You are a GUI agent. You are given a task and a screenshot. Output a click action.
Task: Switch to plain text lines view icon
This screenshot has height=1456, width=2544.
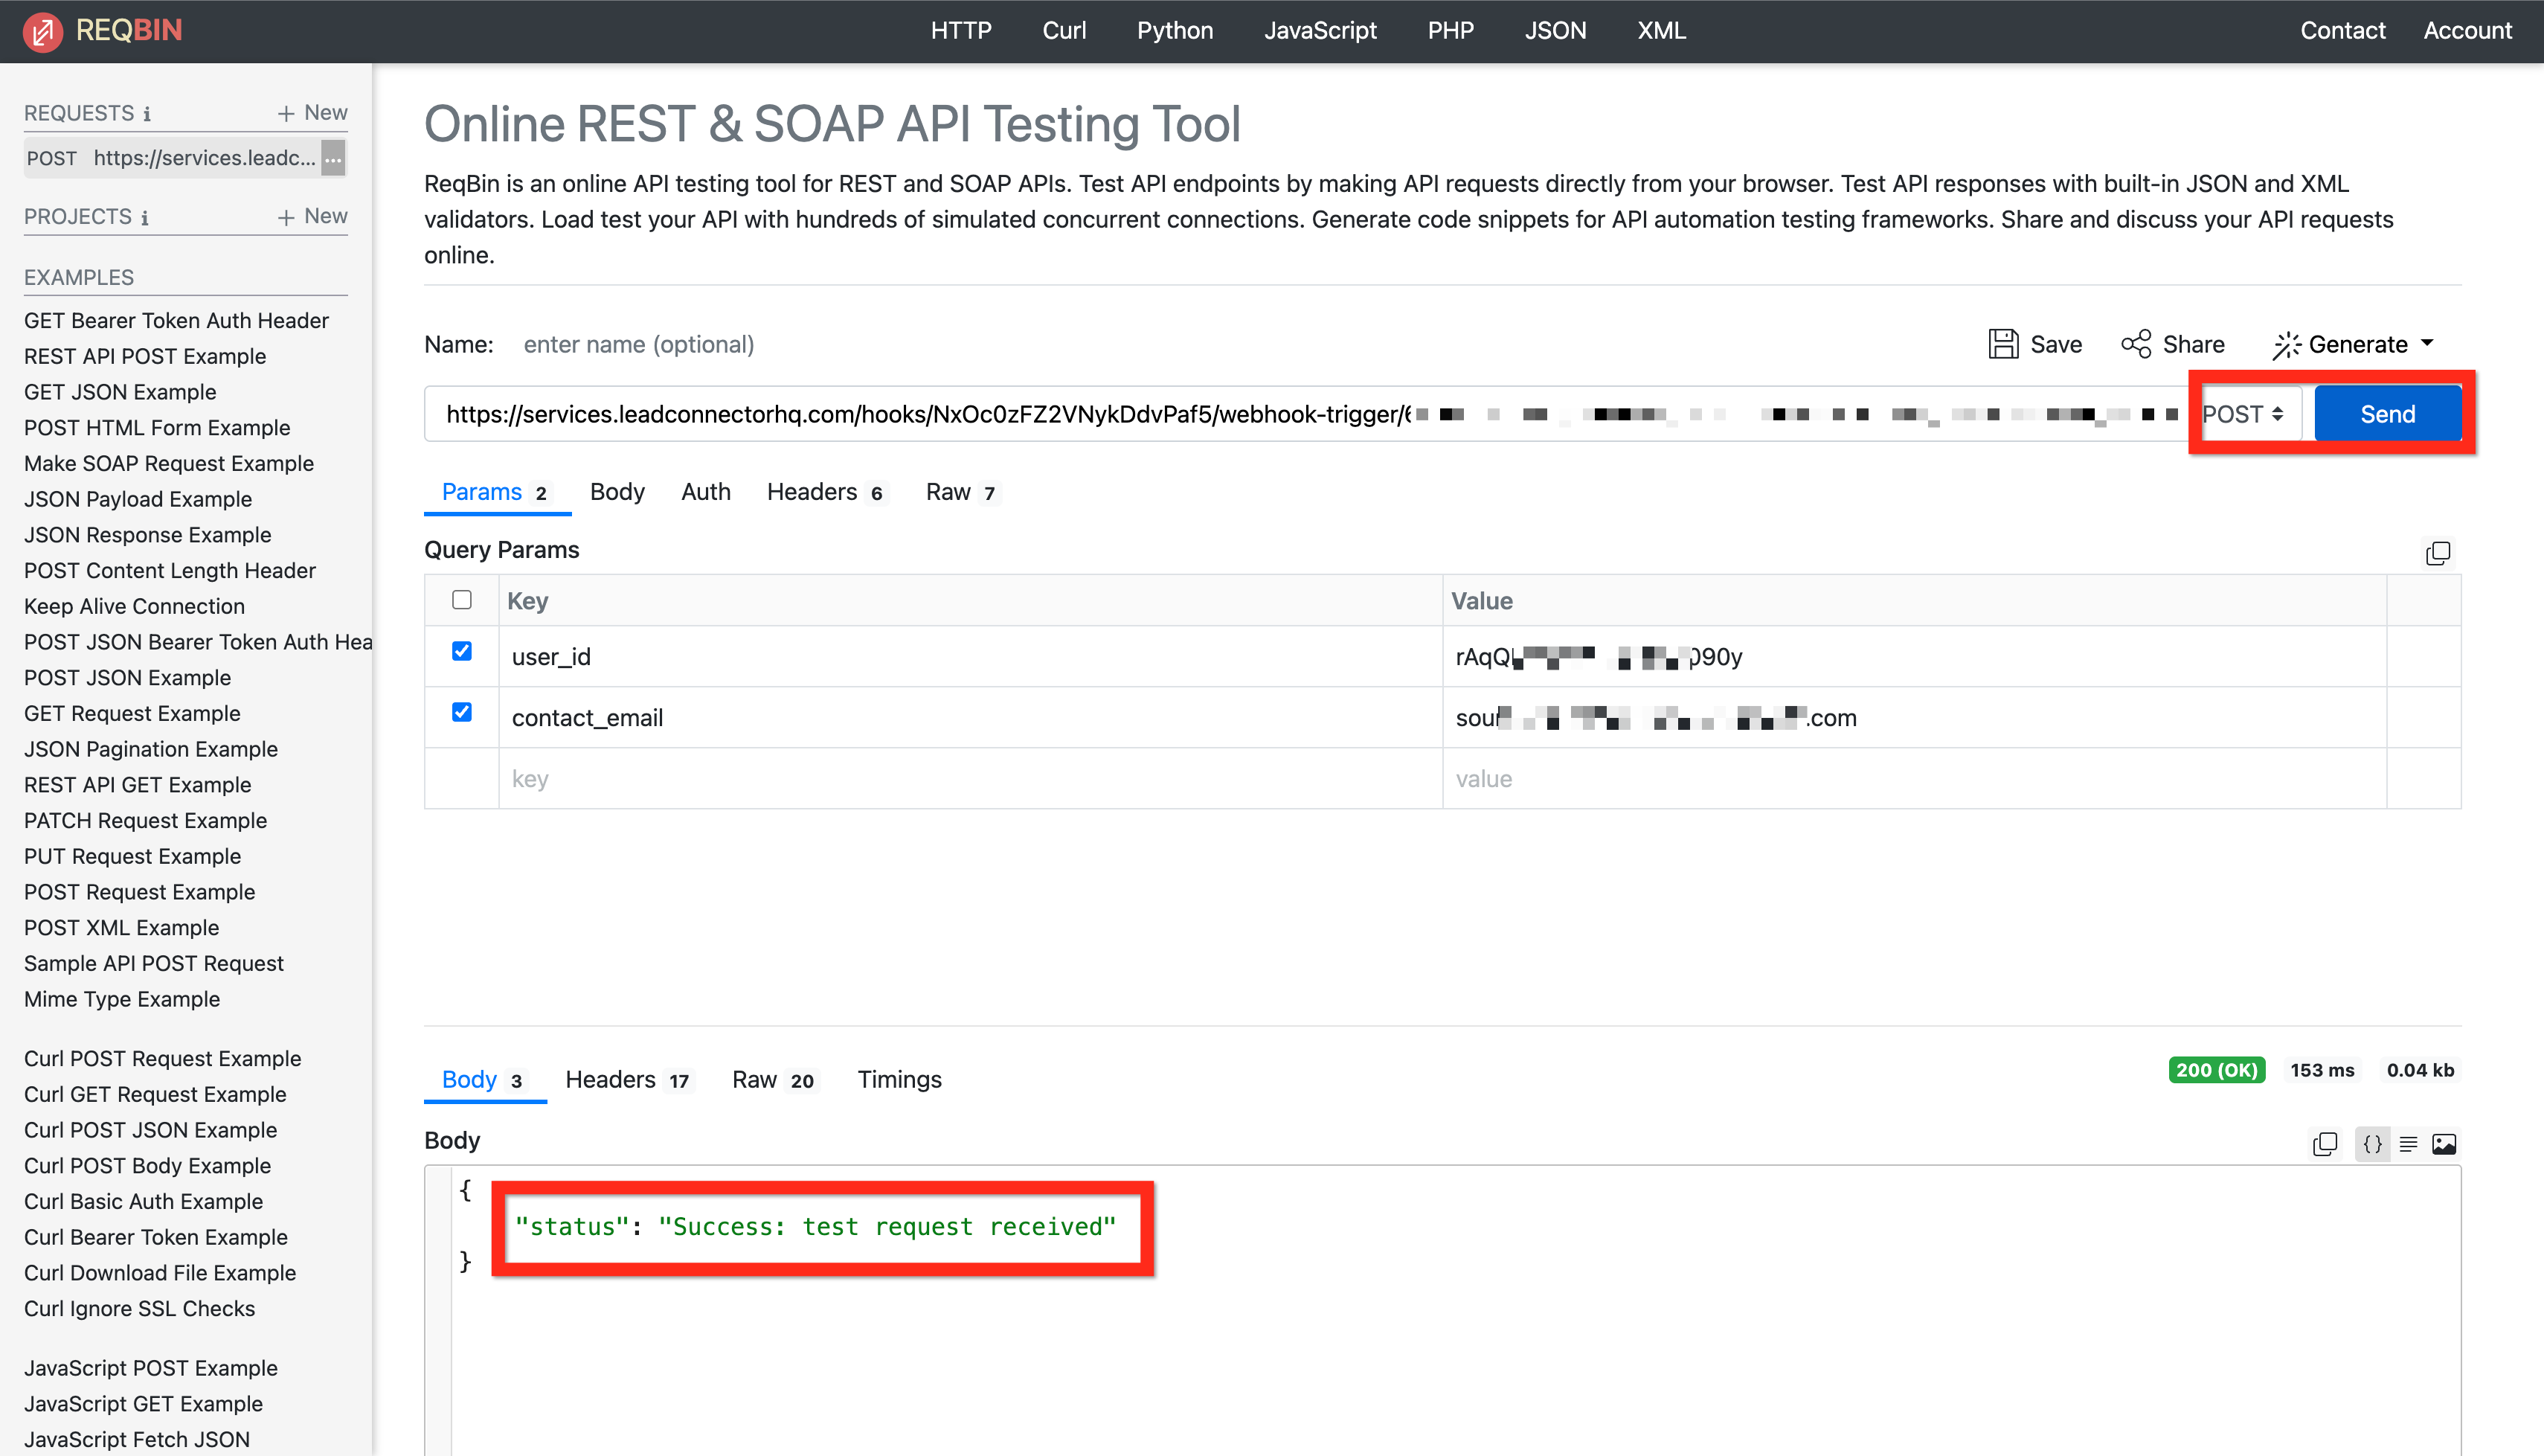2408,1144
